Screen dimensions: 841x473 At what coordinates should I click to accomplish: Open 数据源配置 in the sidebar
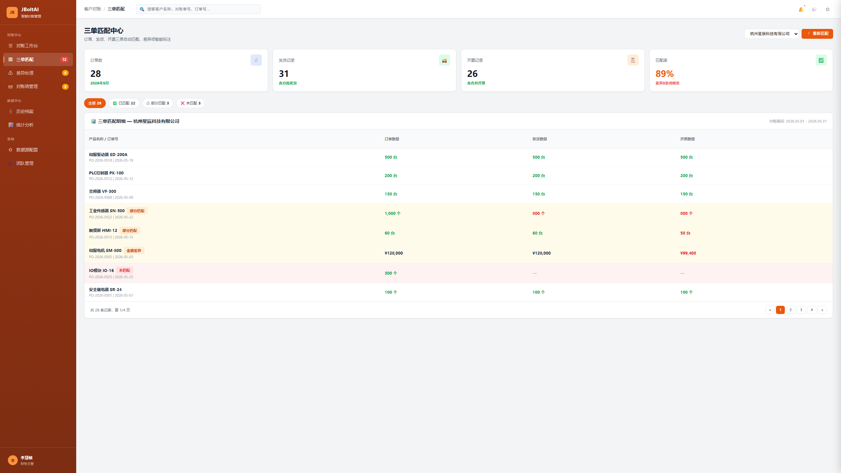[x=38, y=150]
